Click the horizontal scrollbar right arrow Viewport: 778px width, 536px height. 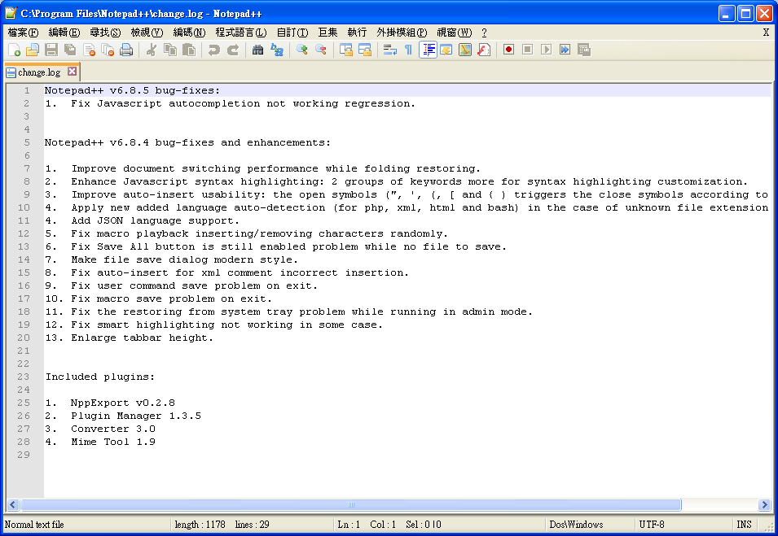click(764, 505)
